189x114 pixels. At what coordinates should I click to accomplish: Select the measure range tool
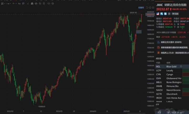[8, 4]
